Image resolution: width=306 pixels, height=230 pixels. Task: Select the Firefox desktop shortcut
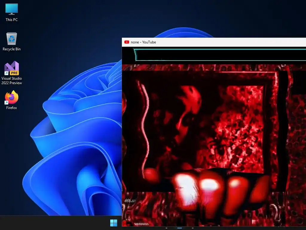coord(12,100)
